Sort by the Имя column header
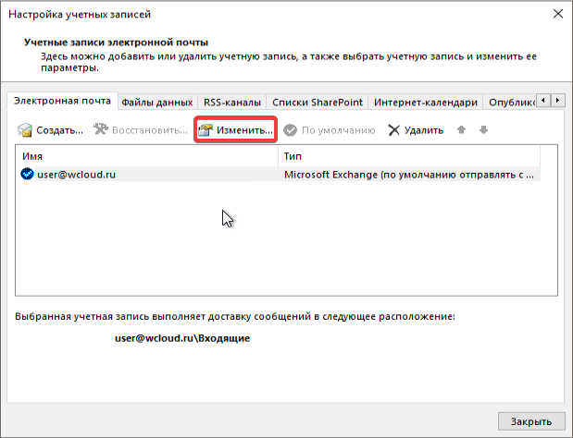 click(x=146, y=157)
